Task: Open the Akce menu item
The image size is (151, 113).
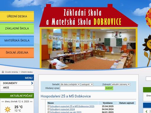Action: click(x=17, y=88)
